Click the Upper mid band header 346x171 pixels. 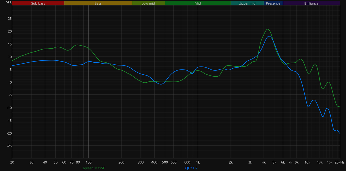point(247,3)
